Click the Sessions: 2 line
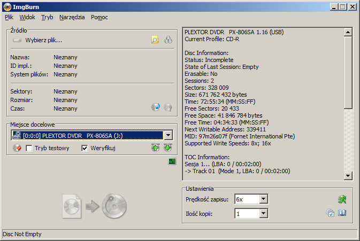 200,81
